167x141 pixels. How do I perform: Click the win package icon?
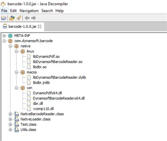tap(23, 88)
